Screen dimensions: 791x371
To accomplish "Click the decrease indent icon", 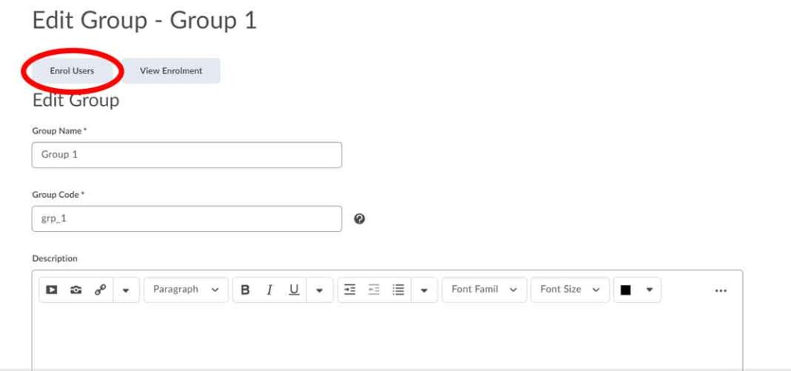I will tap(374, 290).
